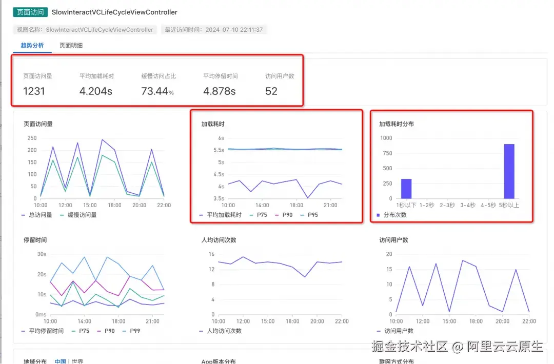
Task: Toggle P90 legend in 加载耗时 chart
Action: (284, 215)
